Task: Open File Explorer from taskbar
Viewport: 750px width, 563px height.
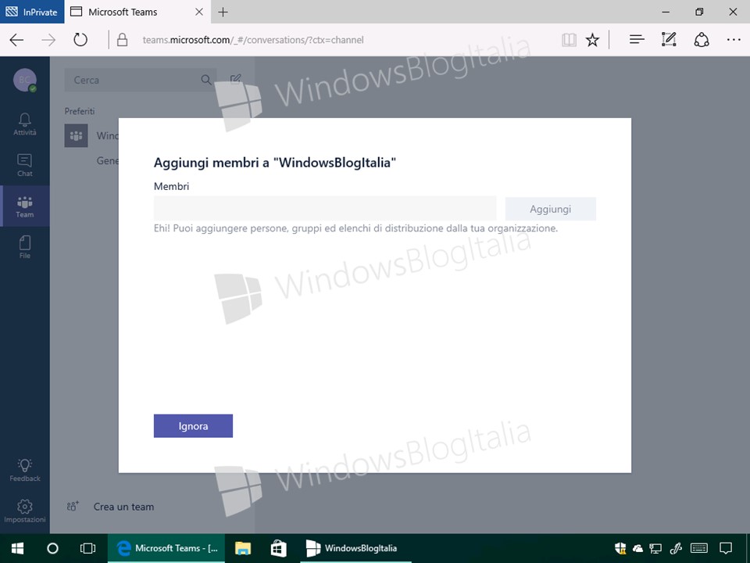Action: tap(242, 548)
